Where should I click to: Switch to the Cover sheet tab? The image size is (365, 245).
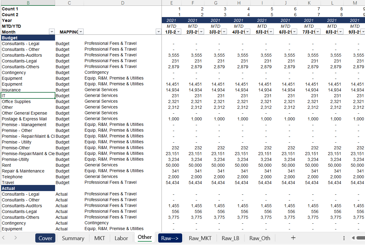coord(45,238)
